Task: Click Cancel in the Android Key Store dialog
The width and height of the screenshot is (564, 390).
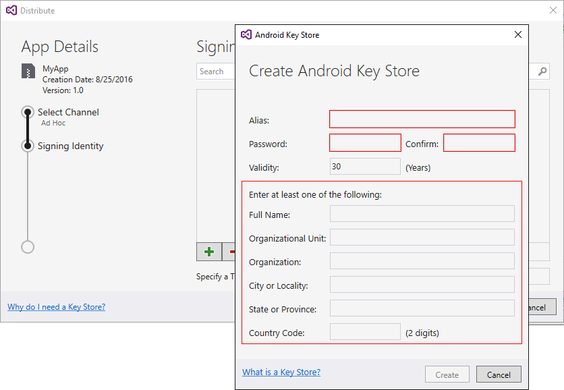Action: tap(499, 374)
